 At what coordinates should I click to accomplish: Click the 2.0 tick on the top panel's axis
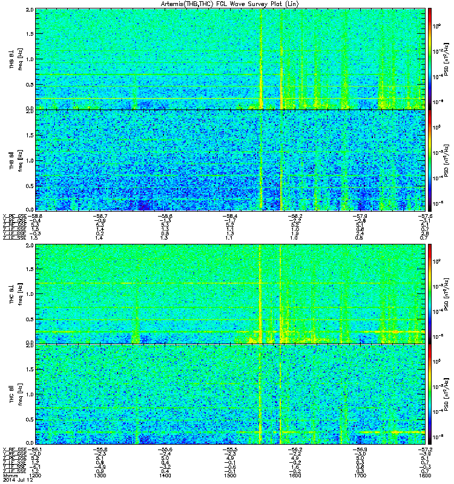pos(30,10)
